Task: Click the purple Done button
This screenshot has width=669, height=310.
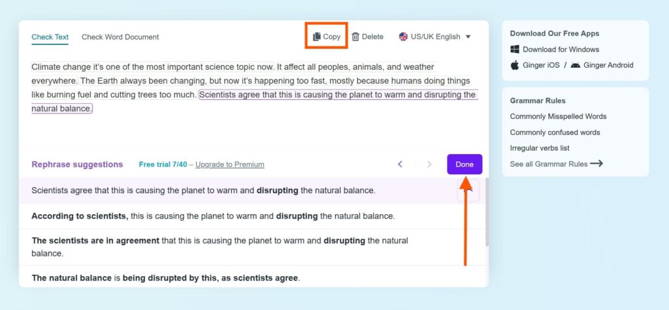Action: 465,164
